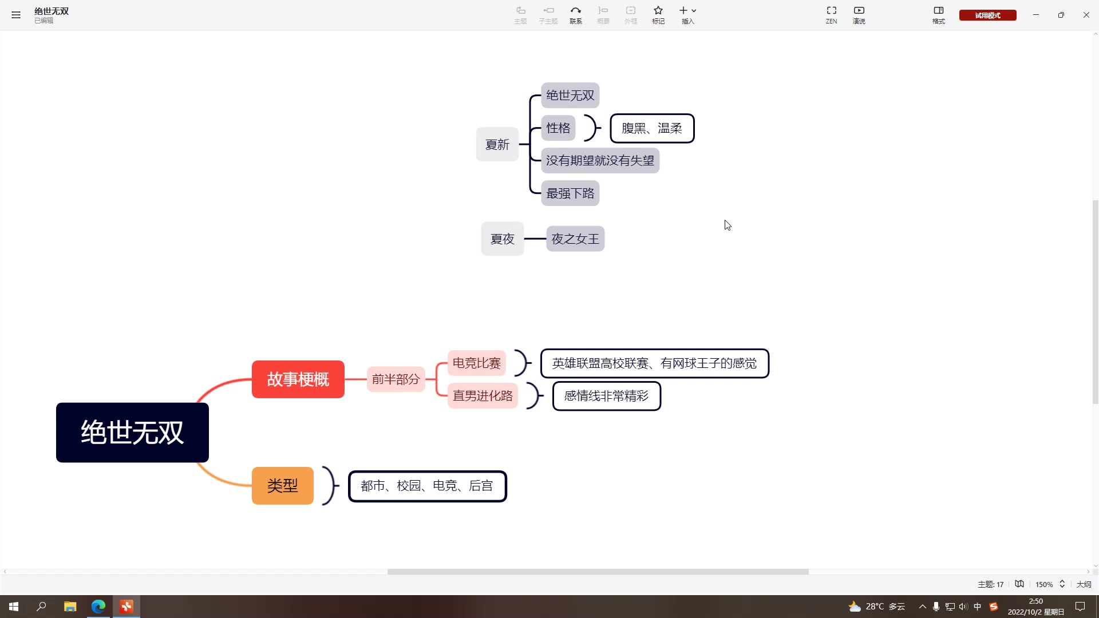Image resolution: width=1099 pixels, height=618 pixels.
Task: Open the notification center icon
Action: (1080, 607)
